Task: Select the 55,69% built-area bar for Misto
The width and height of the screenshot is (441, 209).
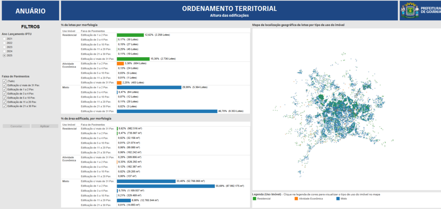Action: click(166, 186)
